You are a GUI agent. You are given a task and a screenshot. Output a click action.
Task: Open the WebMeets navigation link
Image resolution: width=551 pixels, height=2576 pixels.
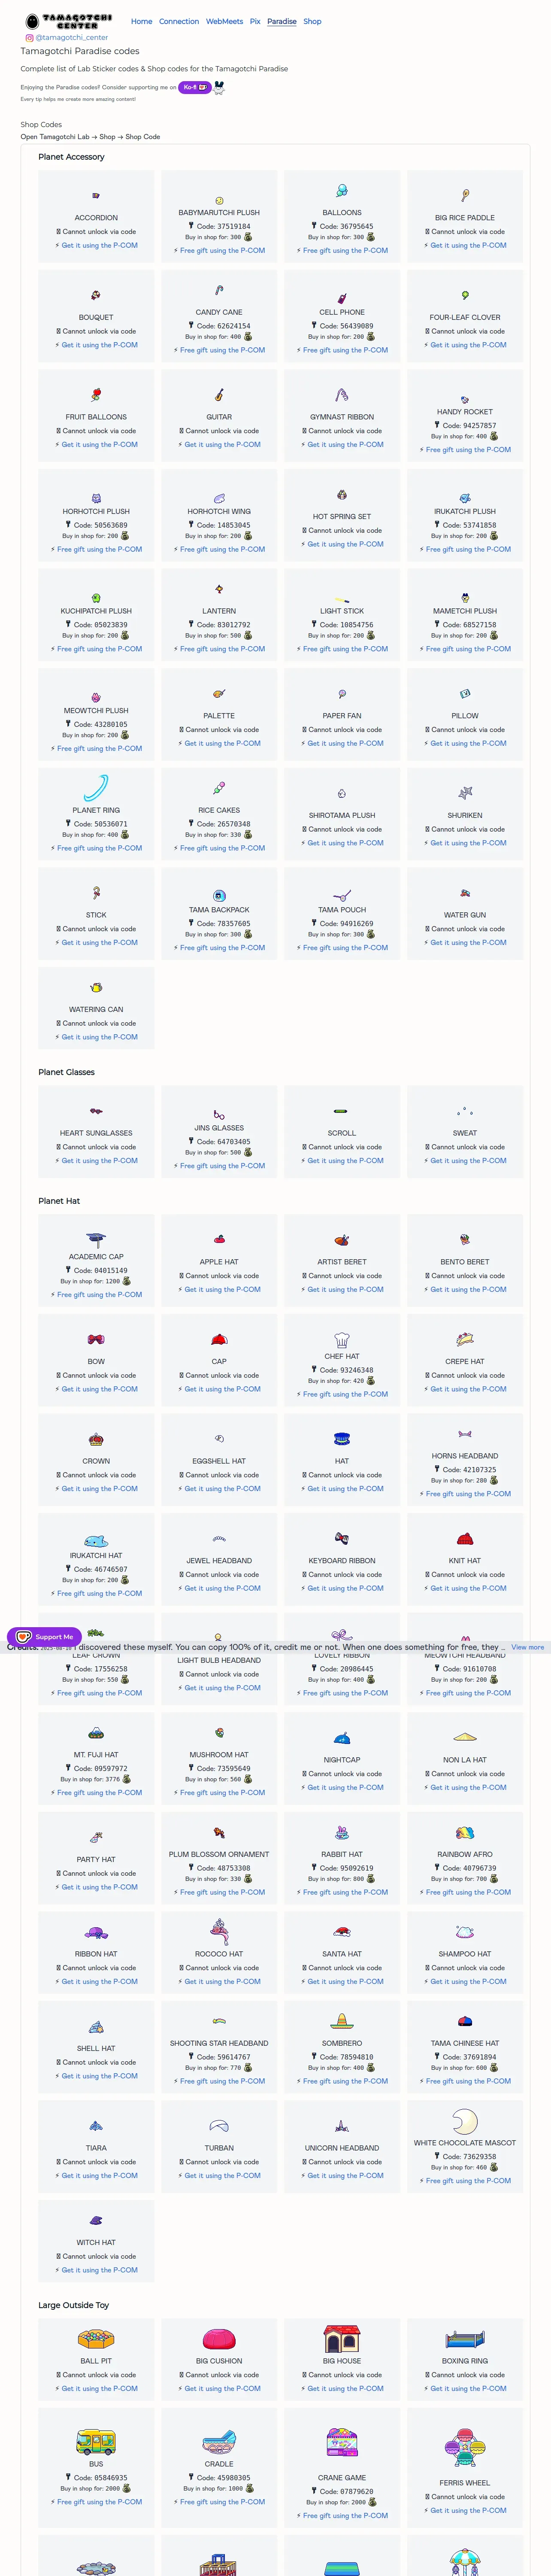point(224,21)
